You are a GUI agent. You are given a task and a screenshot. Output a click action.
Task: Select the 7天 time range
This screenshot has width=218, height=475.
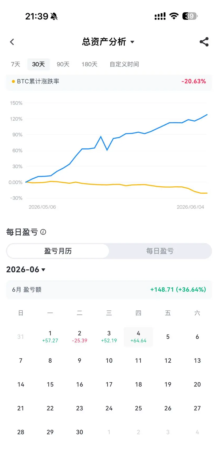[x=16, y=64]
